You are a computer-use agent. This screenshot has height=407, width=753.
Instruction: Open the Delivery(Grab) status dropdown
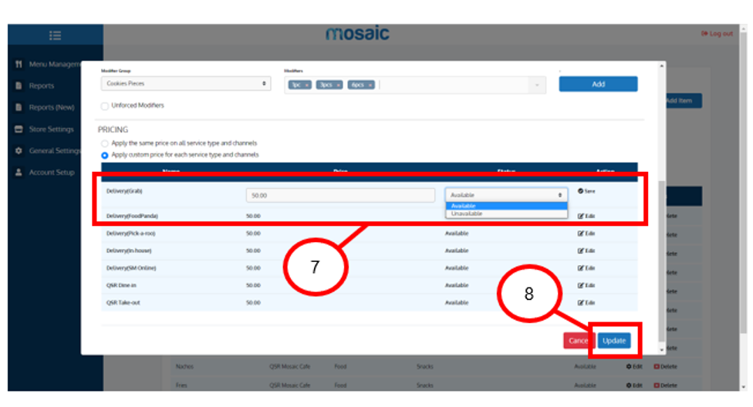point(506,195)
